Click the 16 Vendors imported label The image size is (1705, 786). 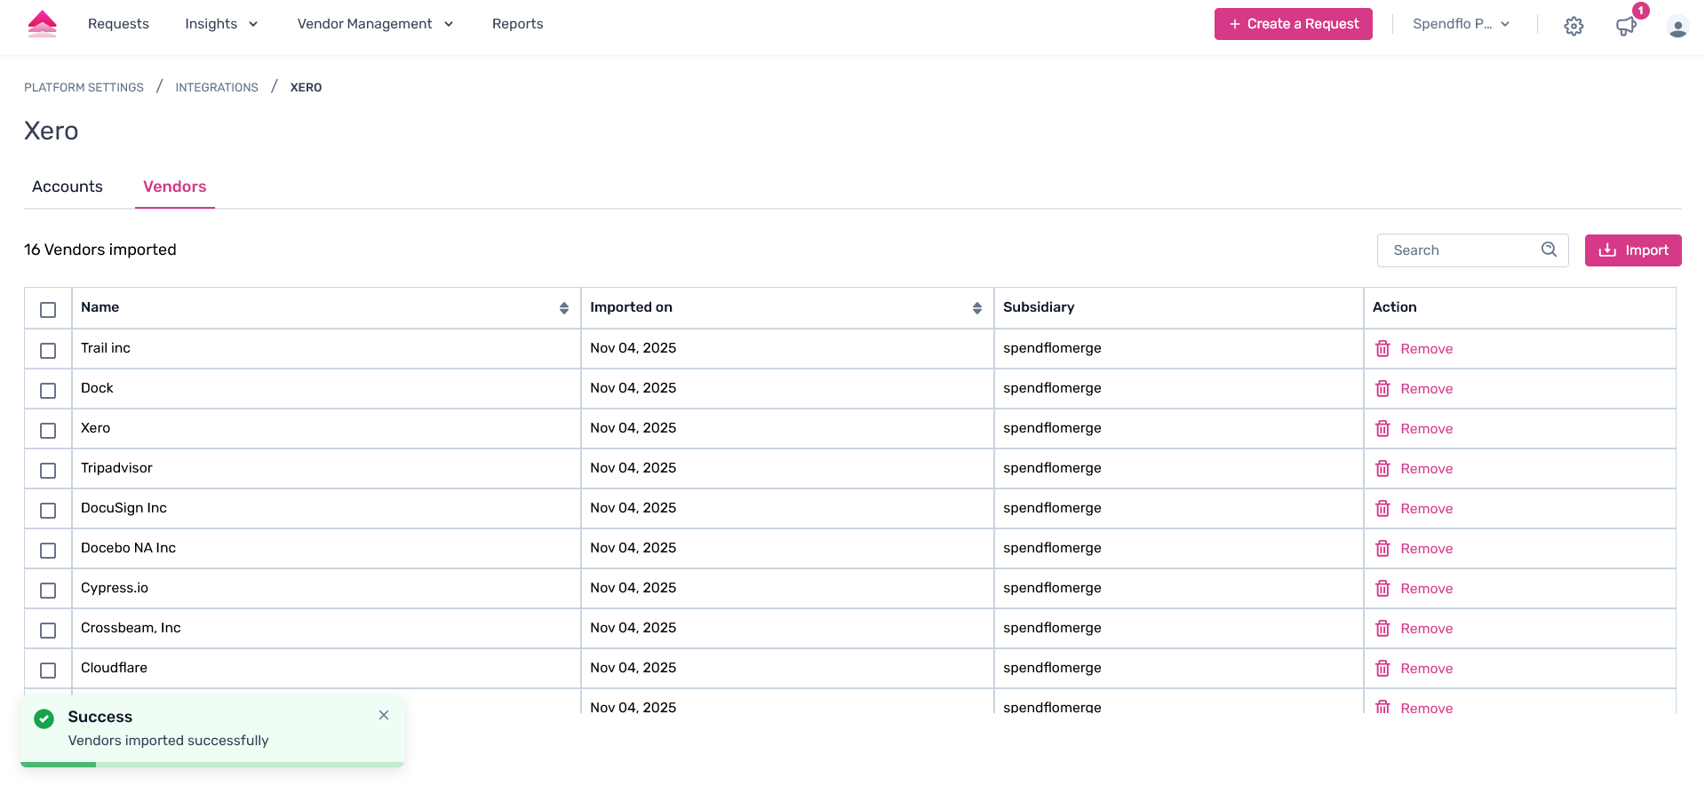(100, 250)
